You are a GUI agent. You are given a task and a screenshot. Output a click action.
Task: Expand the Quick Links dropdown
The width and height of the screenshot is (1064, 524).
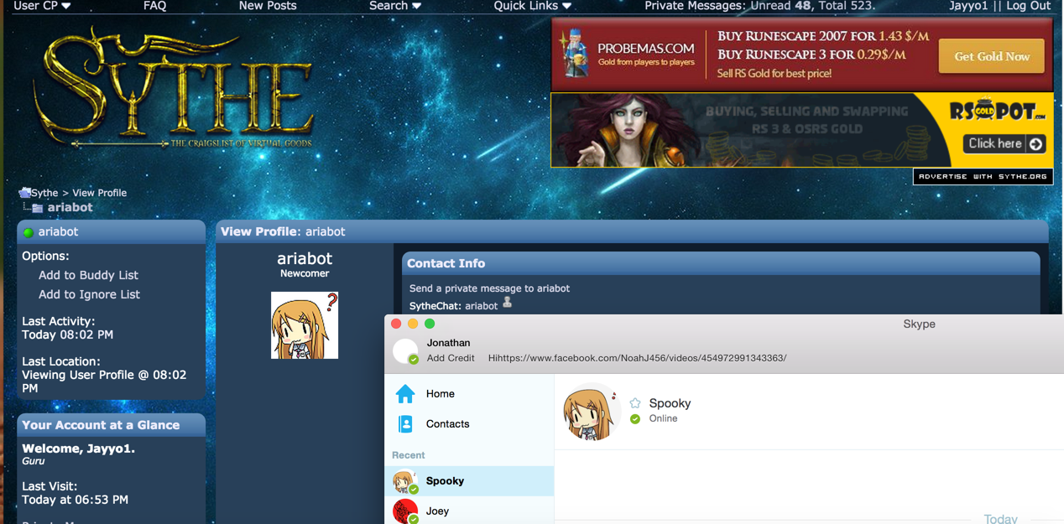coord(532,6)
